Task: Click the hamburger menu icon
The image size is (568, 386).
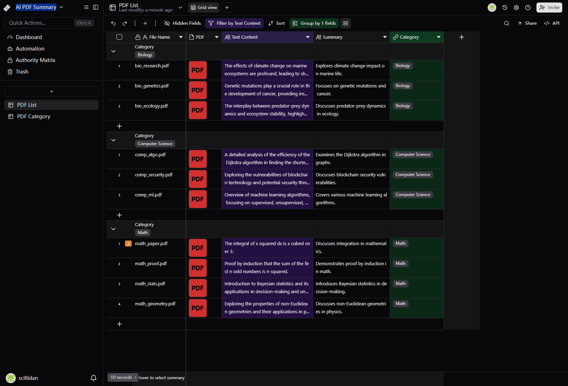Action: coord(86,7)
